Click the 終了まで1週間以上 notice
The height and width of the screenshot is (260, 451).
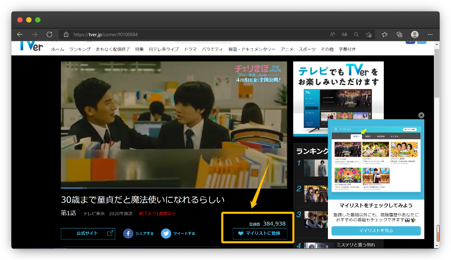[x=158, y=213]
